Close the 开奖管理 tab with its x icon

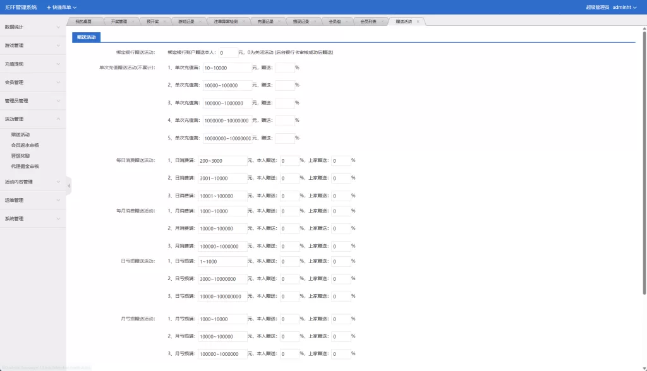pyautogui.click(x=133, y=21)
